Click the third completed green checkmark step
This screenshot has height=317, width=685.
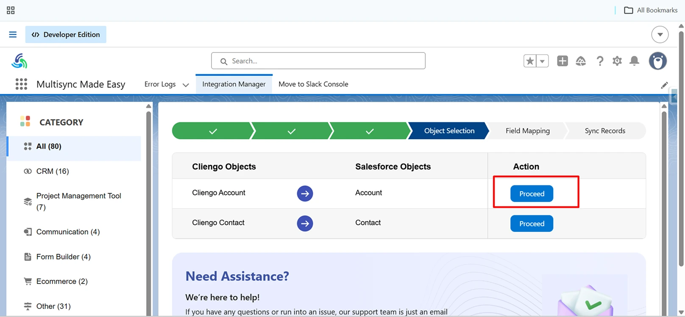pyautogui.click(x=370, y=131)
